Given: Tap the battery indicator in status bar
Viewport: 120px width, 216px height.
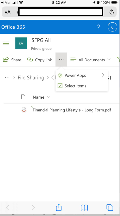Looking at the screenshot, I should [114, 3].
